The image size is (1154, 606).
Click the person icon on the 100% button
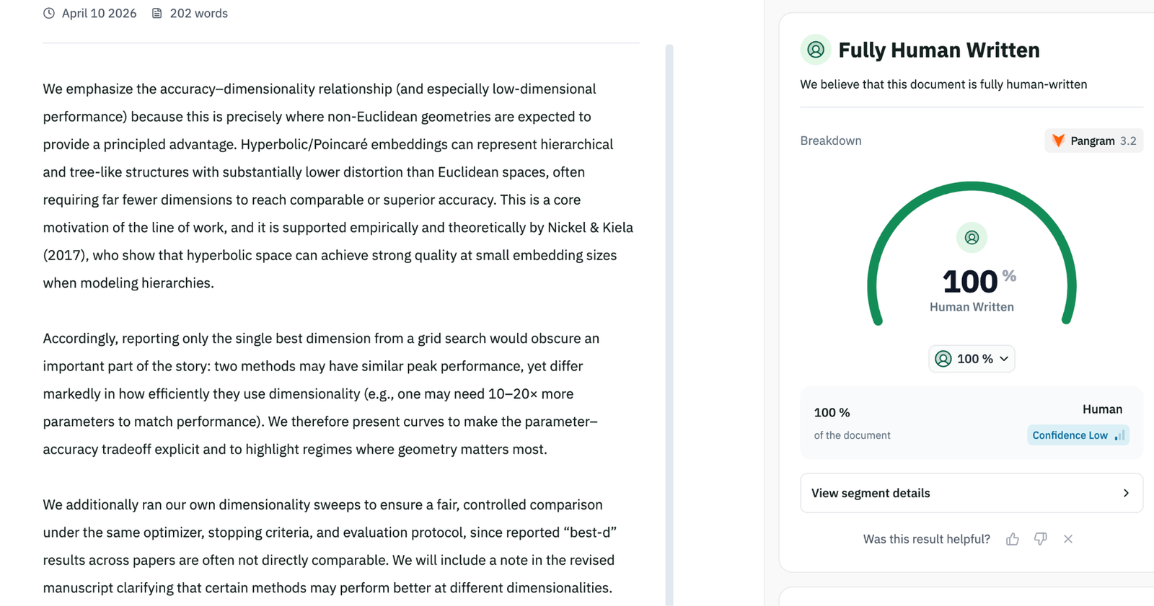(943, 358)
